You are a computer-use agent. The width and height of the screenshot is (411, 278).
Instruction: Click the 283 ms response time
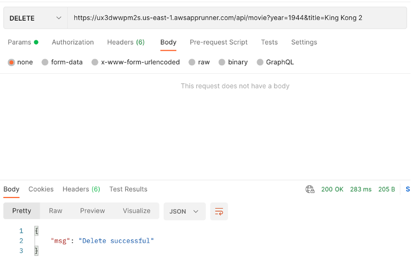point(361,189)
